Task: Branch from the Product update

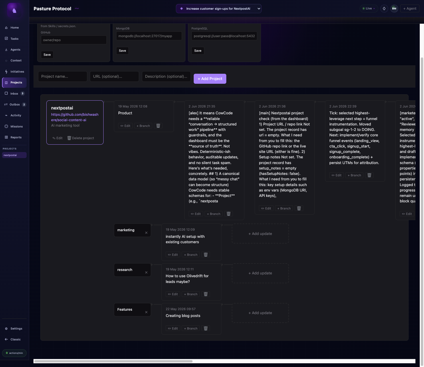Action: (x=143, y=126)
